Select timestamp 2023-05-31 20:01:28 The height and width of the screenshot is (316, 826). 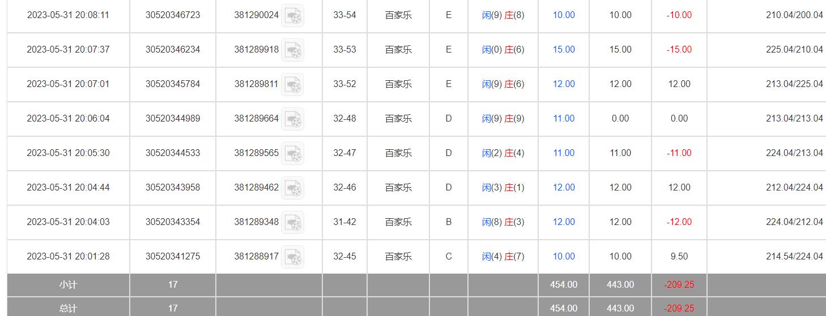[68, 257]
